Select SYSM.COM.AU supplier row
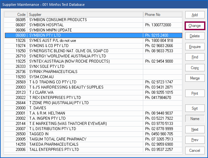This screenshot has width=208, height=158. pyautogui.click(x=93, y=77)
